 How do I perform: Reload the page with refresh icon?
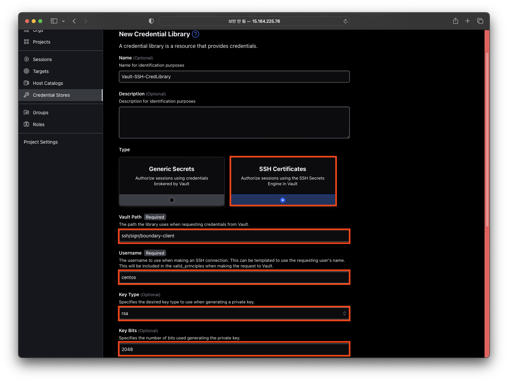click(345, 21)
